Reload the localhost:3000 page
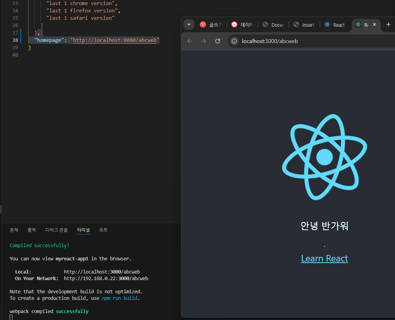395x320 pixels. click(x=218, y=41)
